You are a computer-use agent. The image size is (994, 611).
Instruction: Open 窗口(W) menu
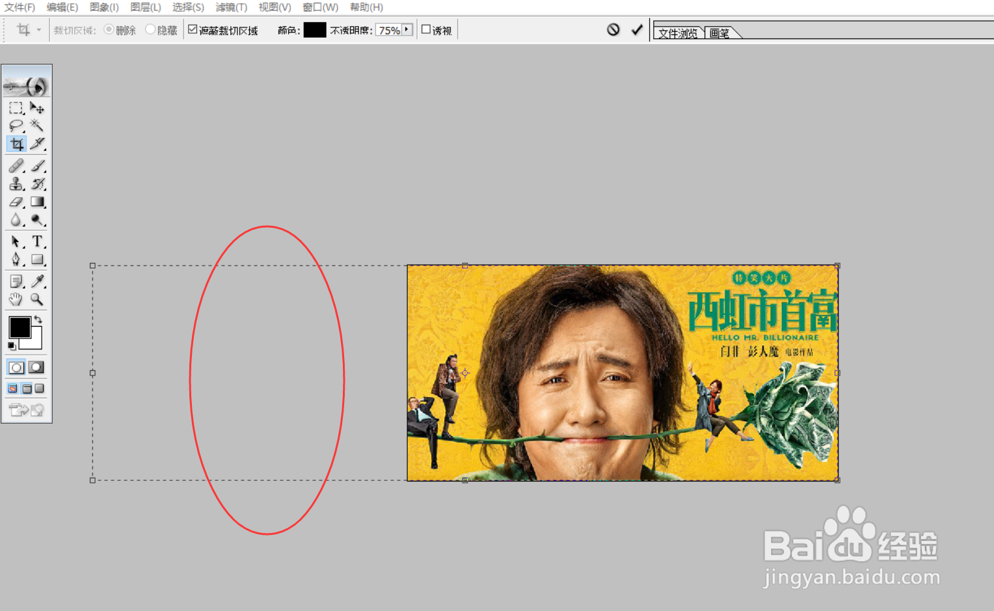[x=321, y=7]
